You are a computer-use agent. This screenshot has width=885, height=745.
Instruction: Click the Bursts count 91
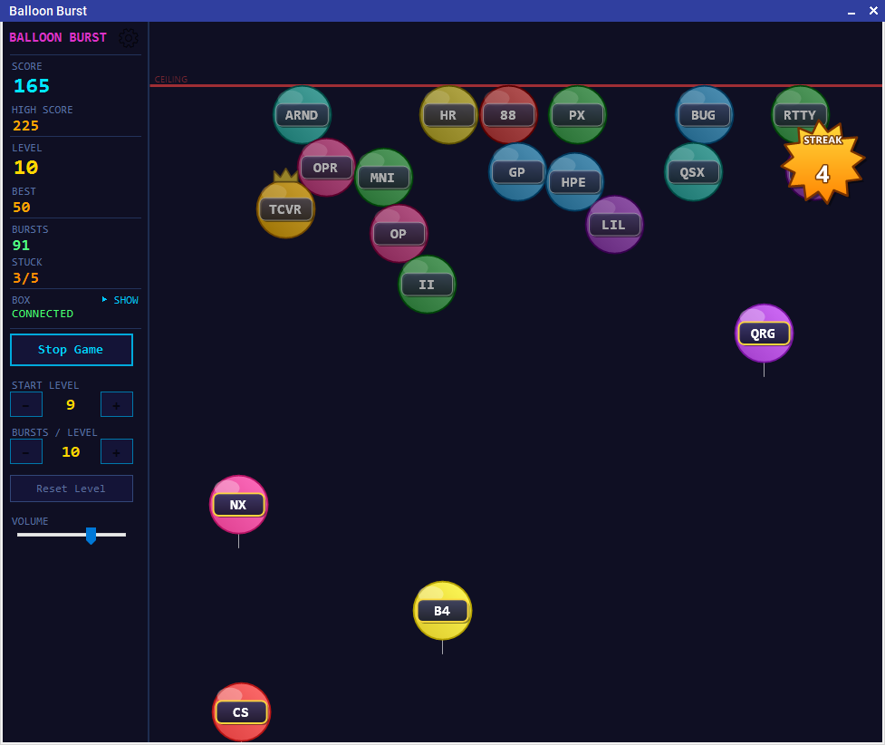click(x=21, y=245)
